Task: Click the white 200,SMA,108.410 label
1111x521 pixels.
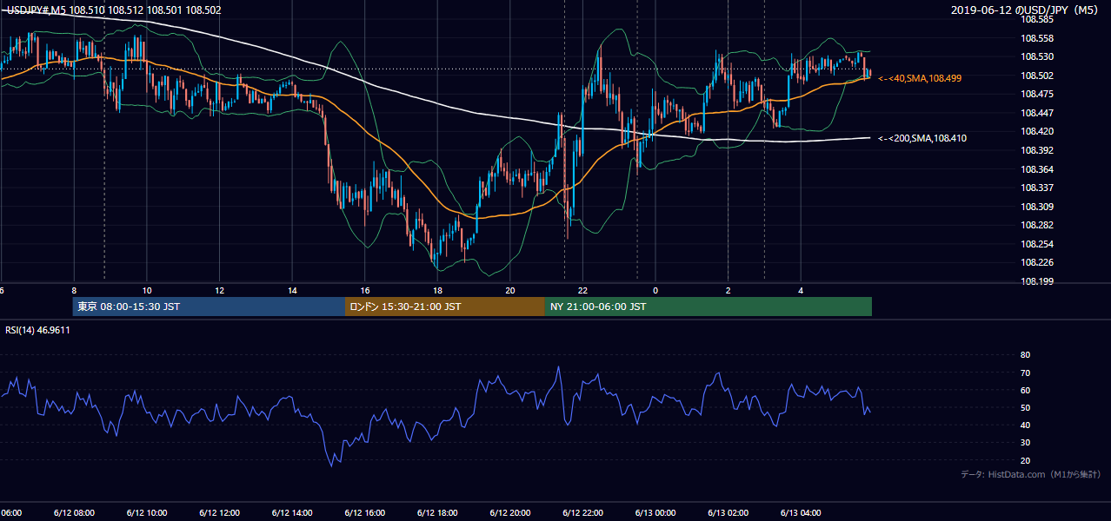Action: tap(922, 138)
